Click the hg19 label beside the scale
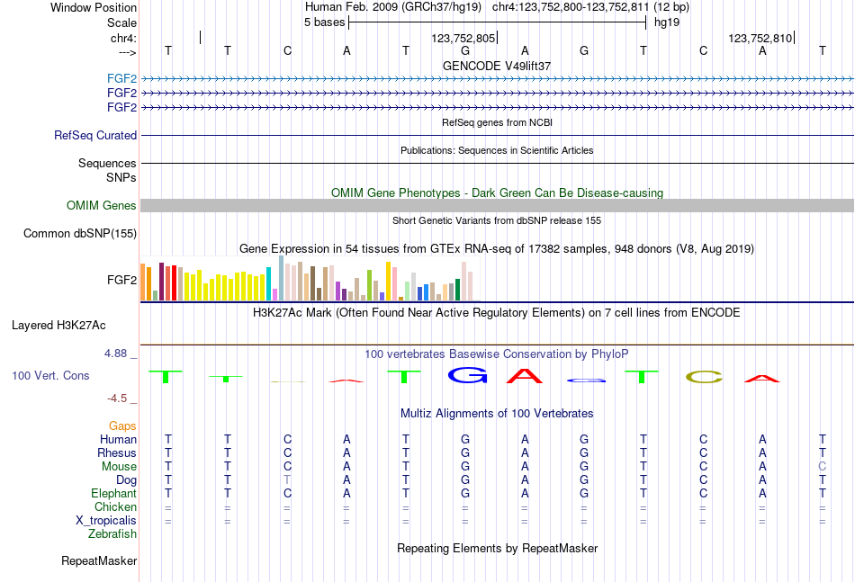 667,22
